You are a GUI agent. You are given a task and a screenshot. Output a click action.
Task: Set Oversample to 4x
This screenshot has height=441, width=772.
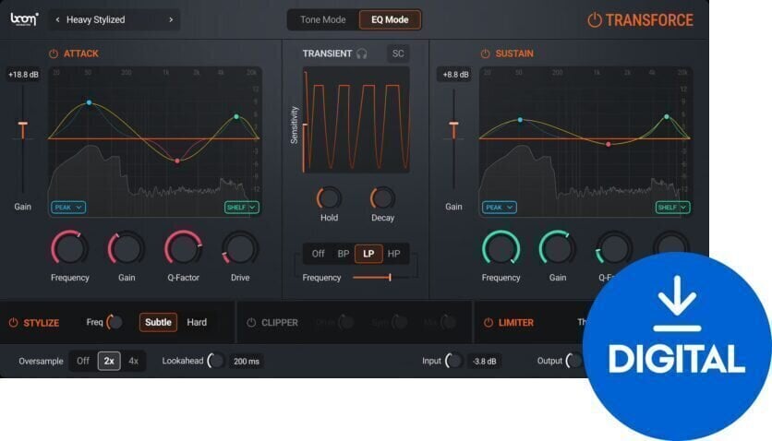tap(133, 361)
